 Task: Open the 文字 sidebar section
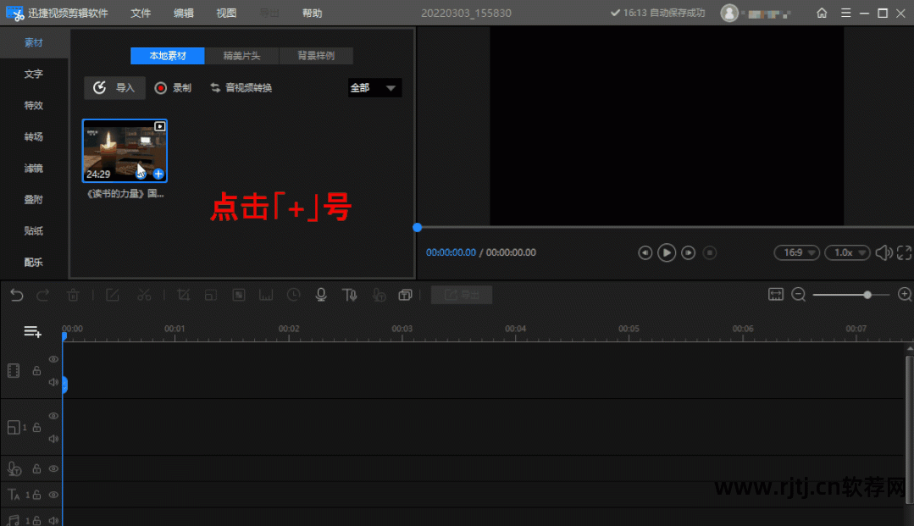point(34,74)
